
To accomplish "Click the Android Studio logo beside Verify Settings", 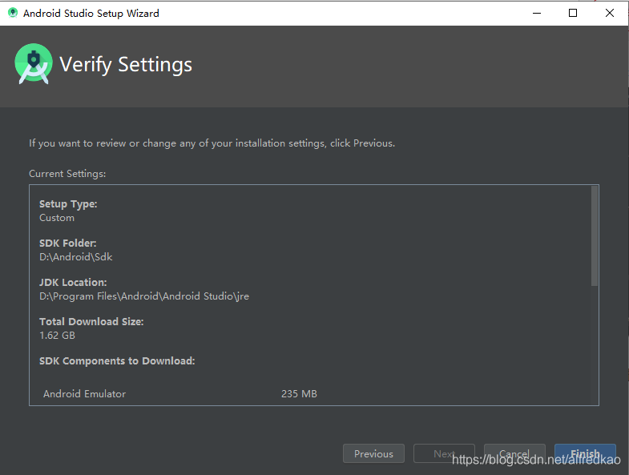I will coord(34,64).
